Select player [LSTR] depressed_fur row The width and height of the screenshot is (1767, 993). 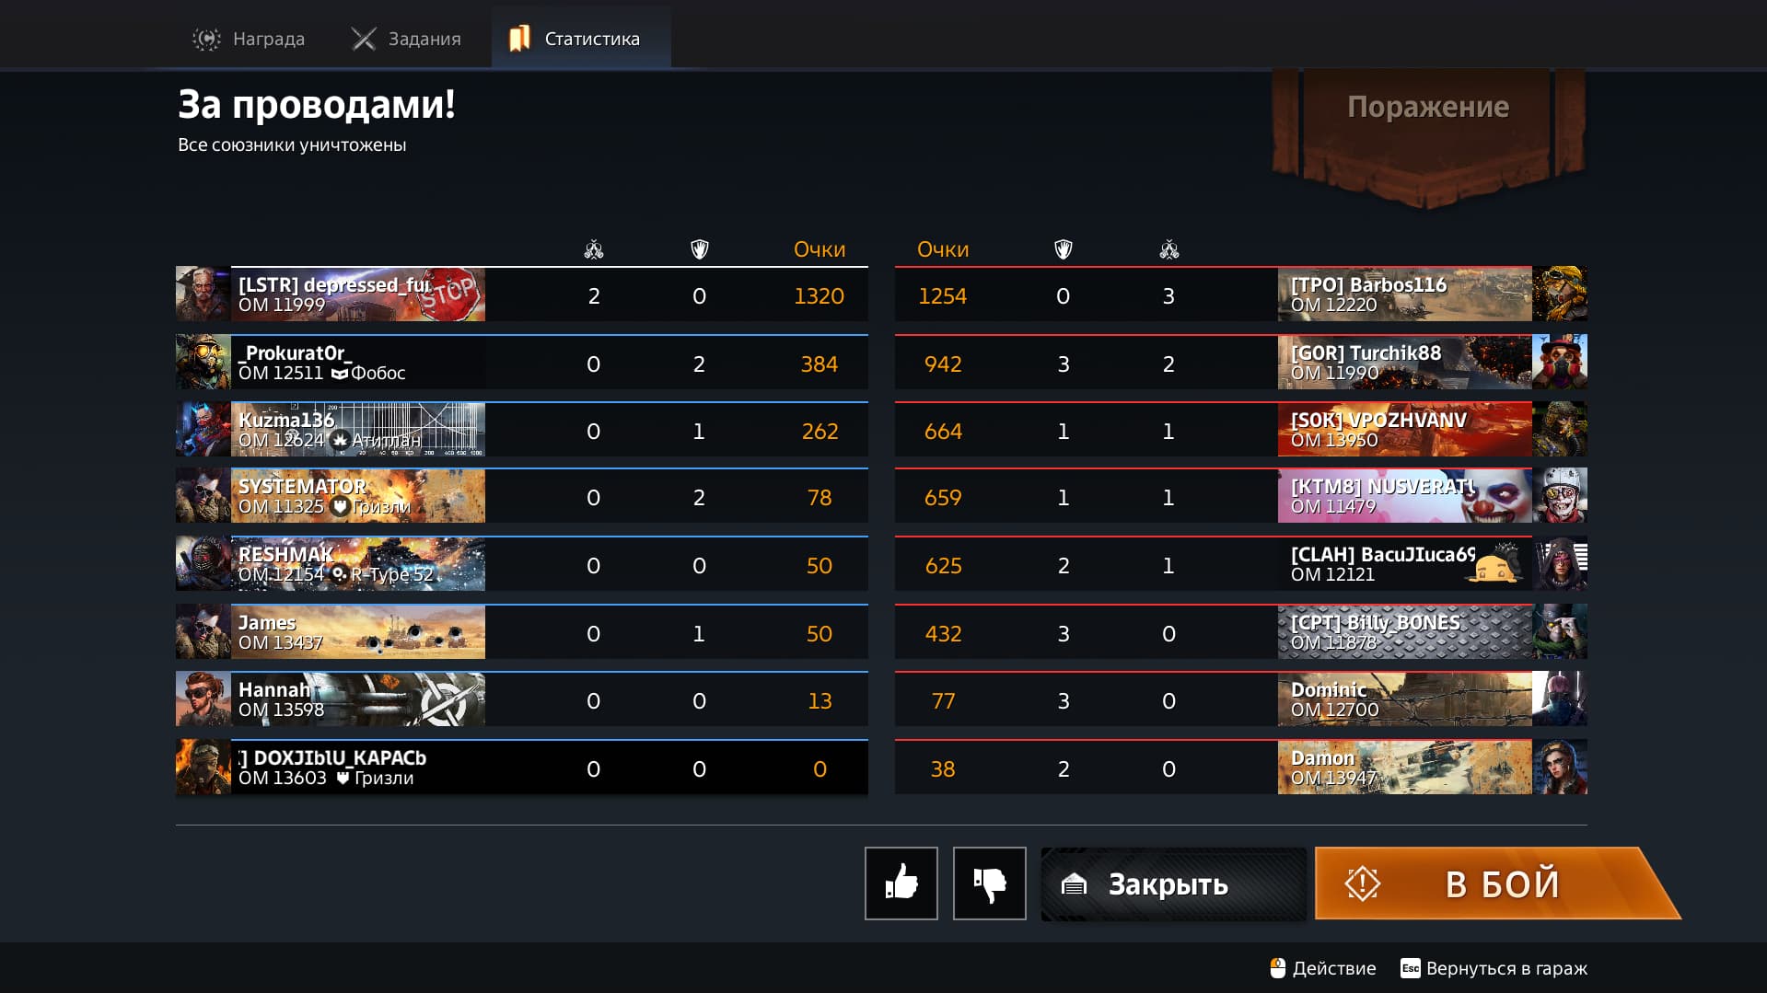[x=521, y=294]
